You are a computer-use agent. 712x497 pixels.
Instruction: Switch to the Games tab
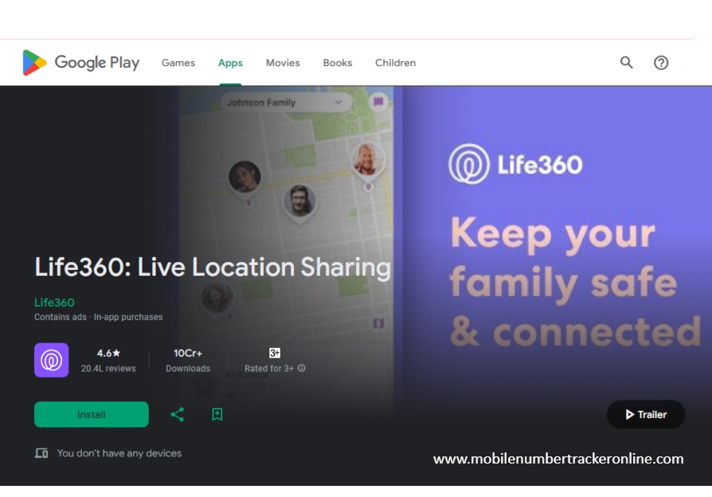178,63
